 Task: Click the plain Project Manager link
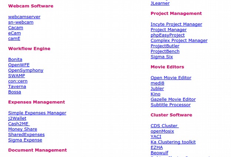168,30
